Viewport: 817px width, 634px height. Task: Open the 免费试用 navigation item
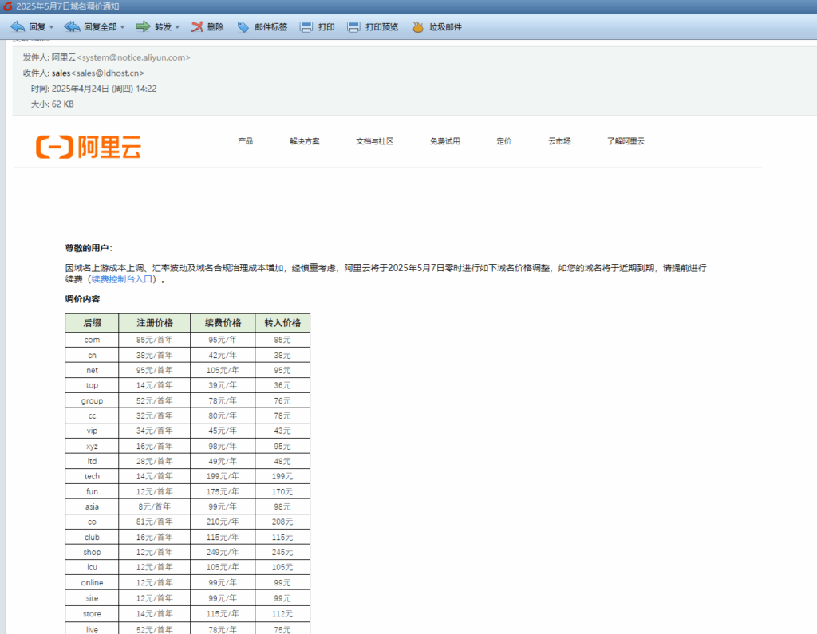point(444,141)
